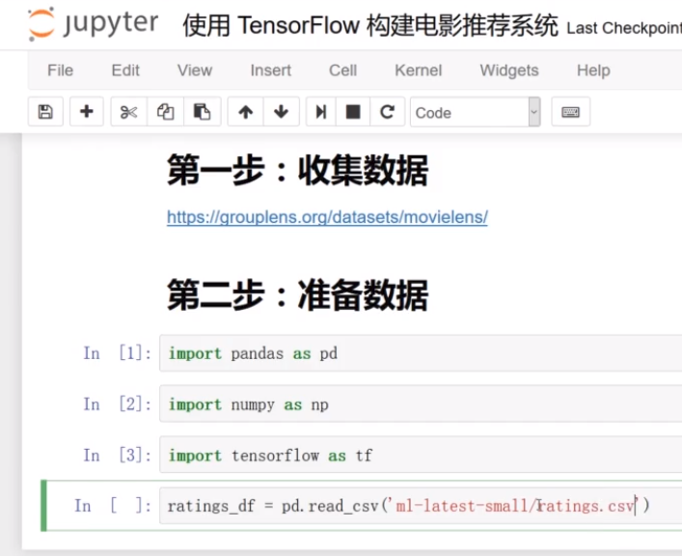This screenshot has height=556, width=682.
Task: Select the 第一步：收集数据 heading
Action: click(298, 170)
